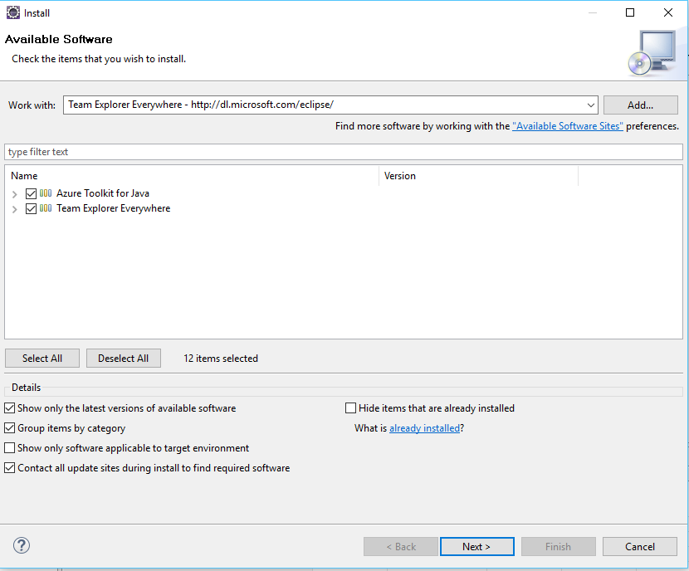Image resolution: width=689 pixels, height=571 pixels.
Task: Uncheck the Azure Toolkit for Java checkbox
Action: pos(32,193)
